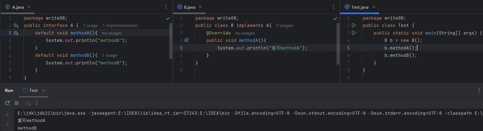Open the B.java editor options menu

click(x=333, y=7)
